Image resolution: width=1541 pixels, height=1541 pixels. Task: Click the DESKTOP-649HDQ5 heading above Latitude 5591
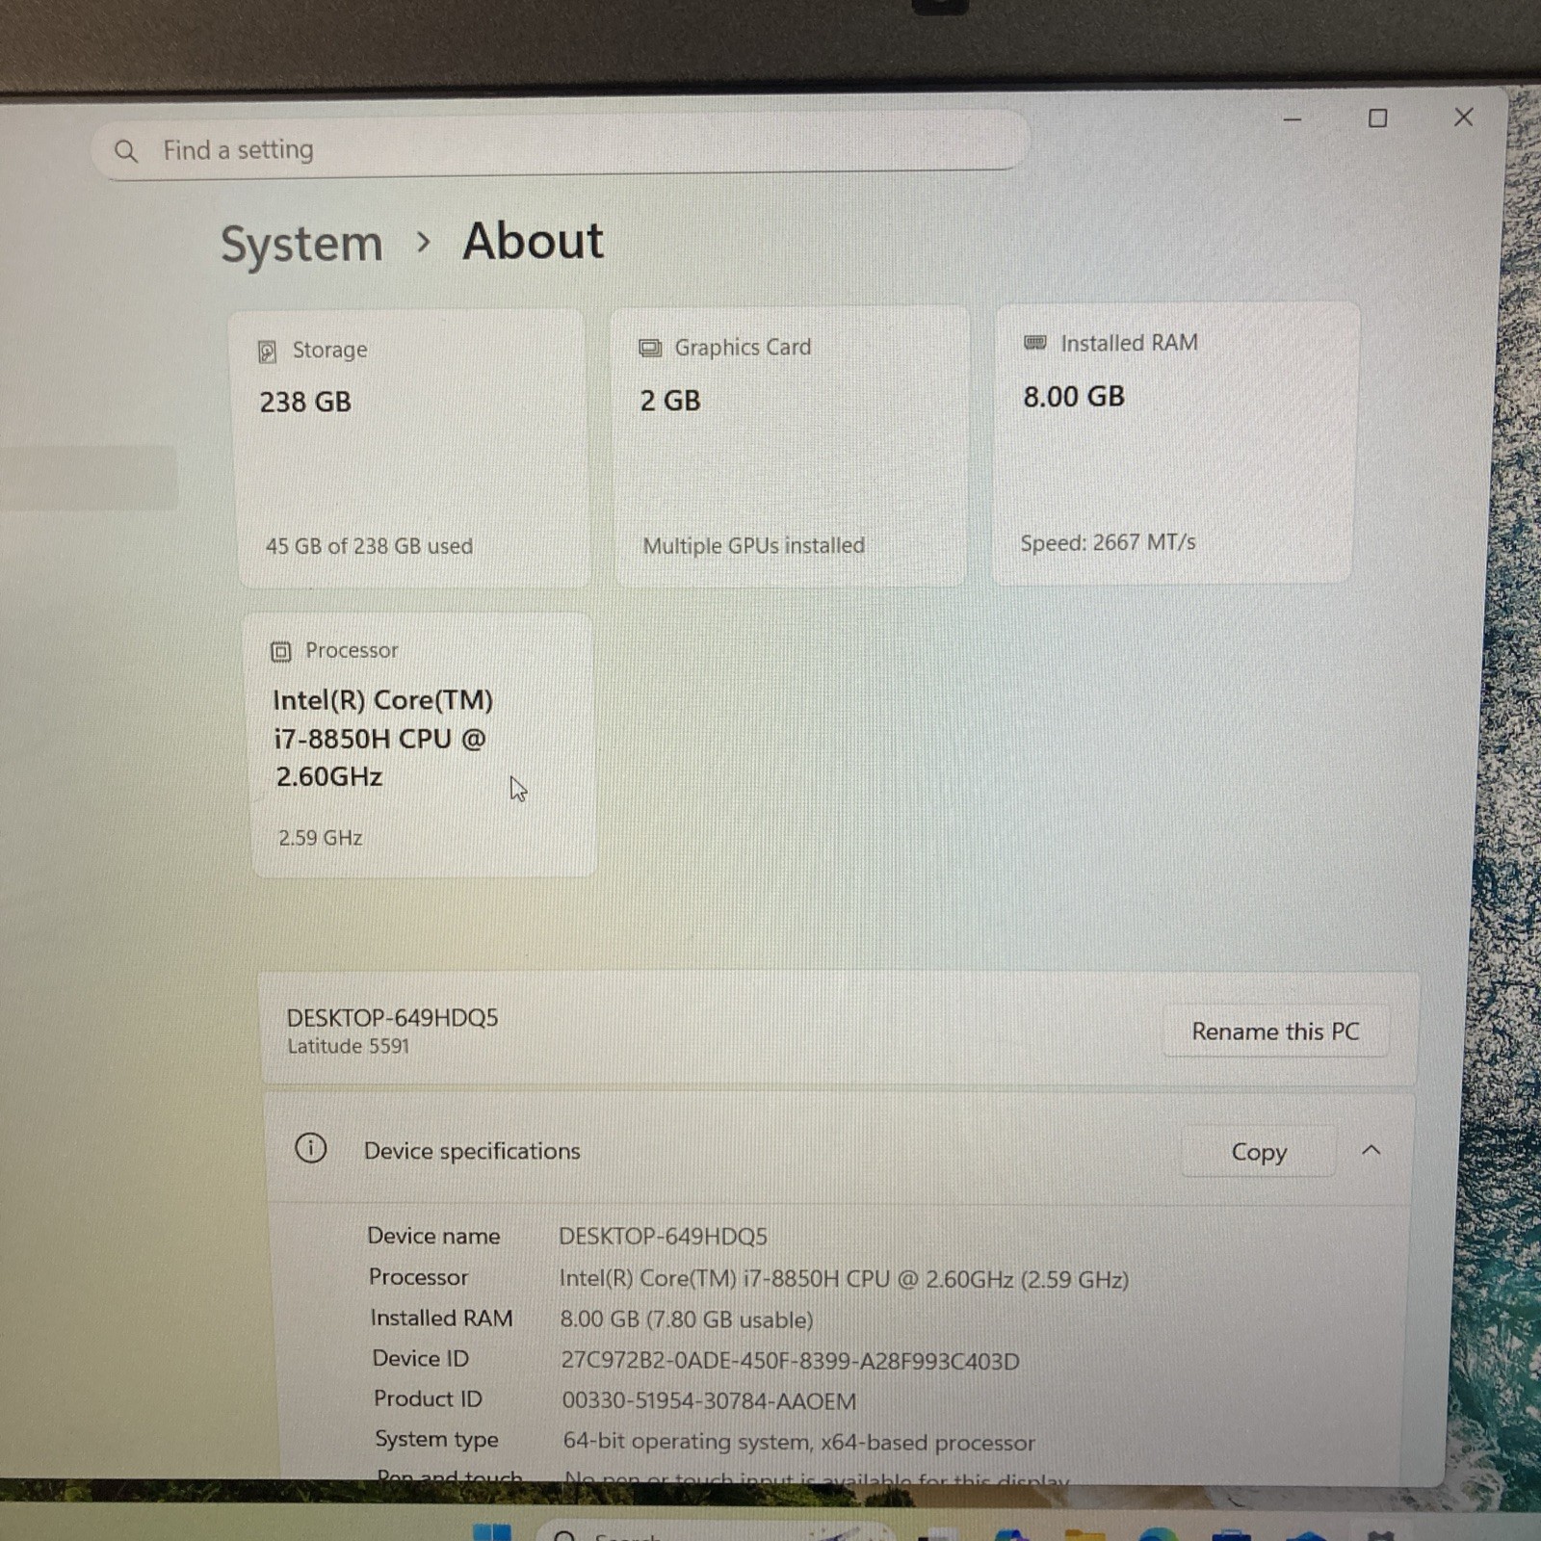tap(392, 1018)
